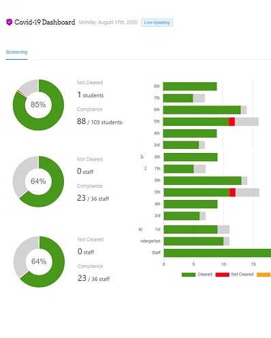Select the "ndergarten" axis label

point(150,241)
